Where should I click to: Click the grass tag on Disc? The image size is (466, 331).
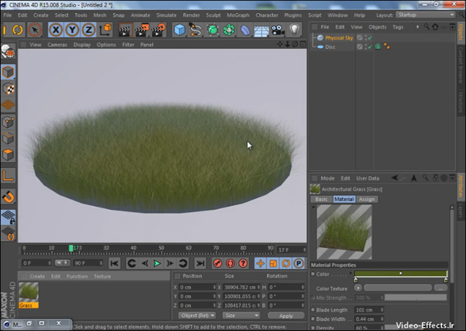pyautogui.click(x=378, y=47)
